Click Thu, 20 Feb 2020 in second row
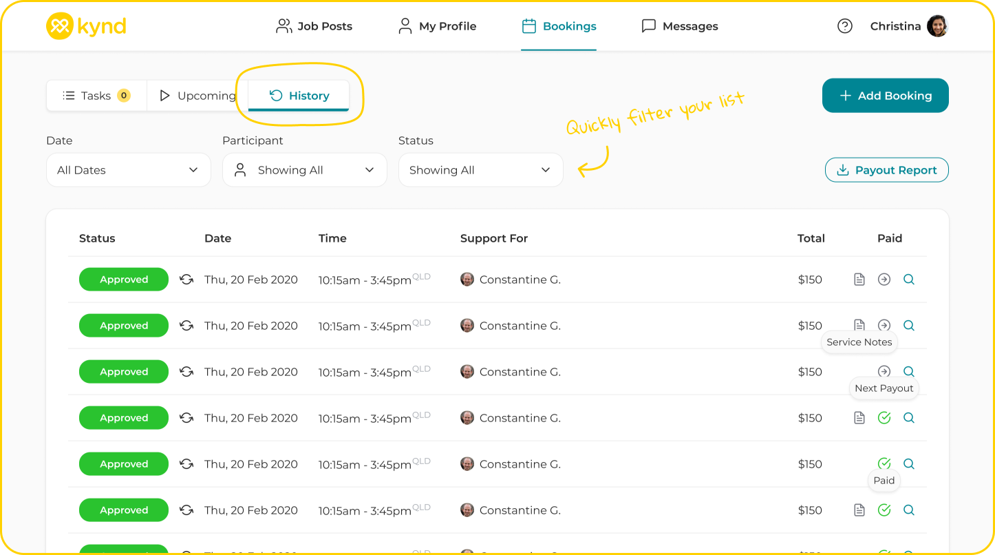The width and height of the screenshot is (995, 555). point(251,326)
